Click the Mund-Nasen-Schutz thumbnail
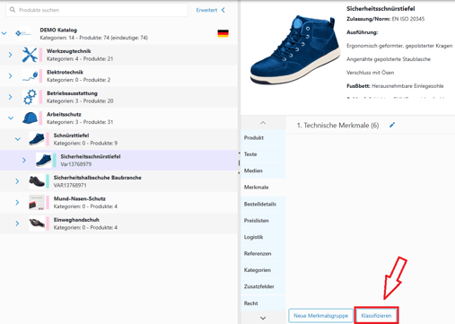 tap(37, 202)
